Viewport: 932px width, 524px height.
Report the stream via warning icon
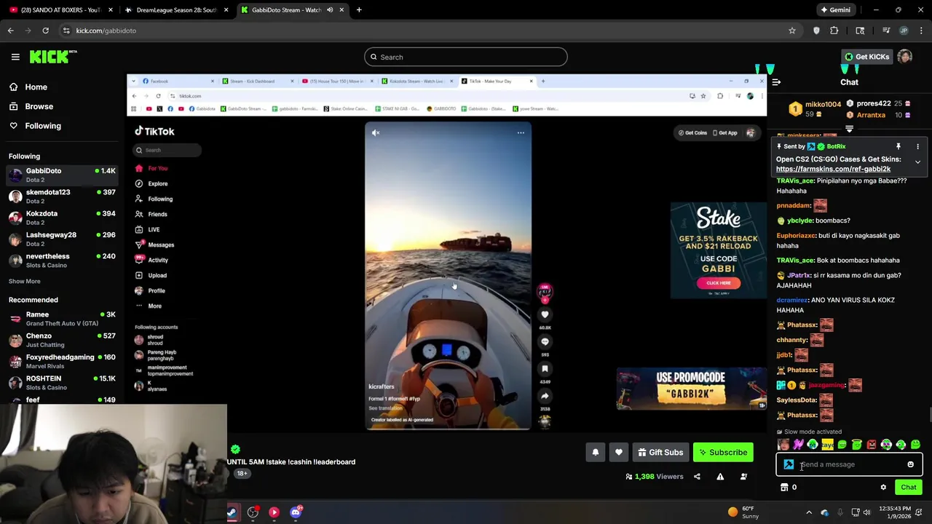pyautogui.click(x=720, y=477)
